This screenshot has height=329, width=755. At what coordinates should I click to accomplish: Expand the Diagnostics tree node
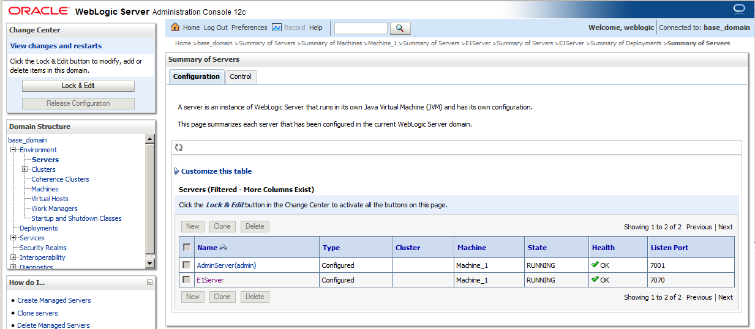(x=13, y=267)
